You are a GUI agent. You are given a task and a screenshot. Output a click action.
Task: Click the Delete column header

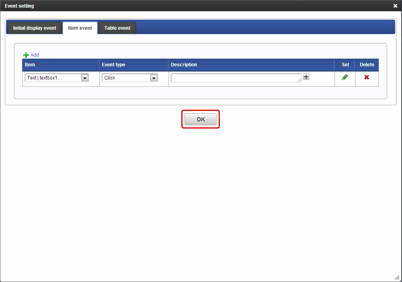pos(367,65)
